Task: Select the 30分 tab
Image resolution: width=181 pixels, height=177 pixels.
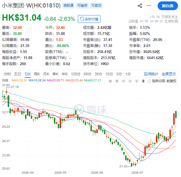Action: click(98, 74)
